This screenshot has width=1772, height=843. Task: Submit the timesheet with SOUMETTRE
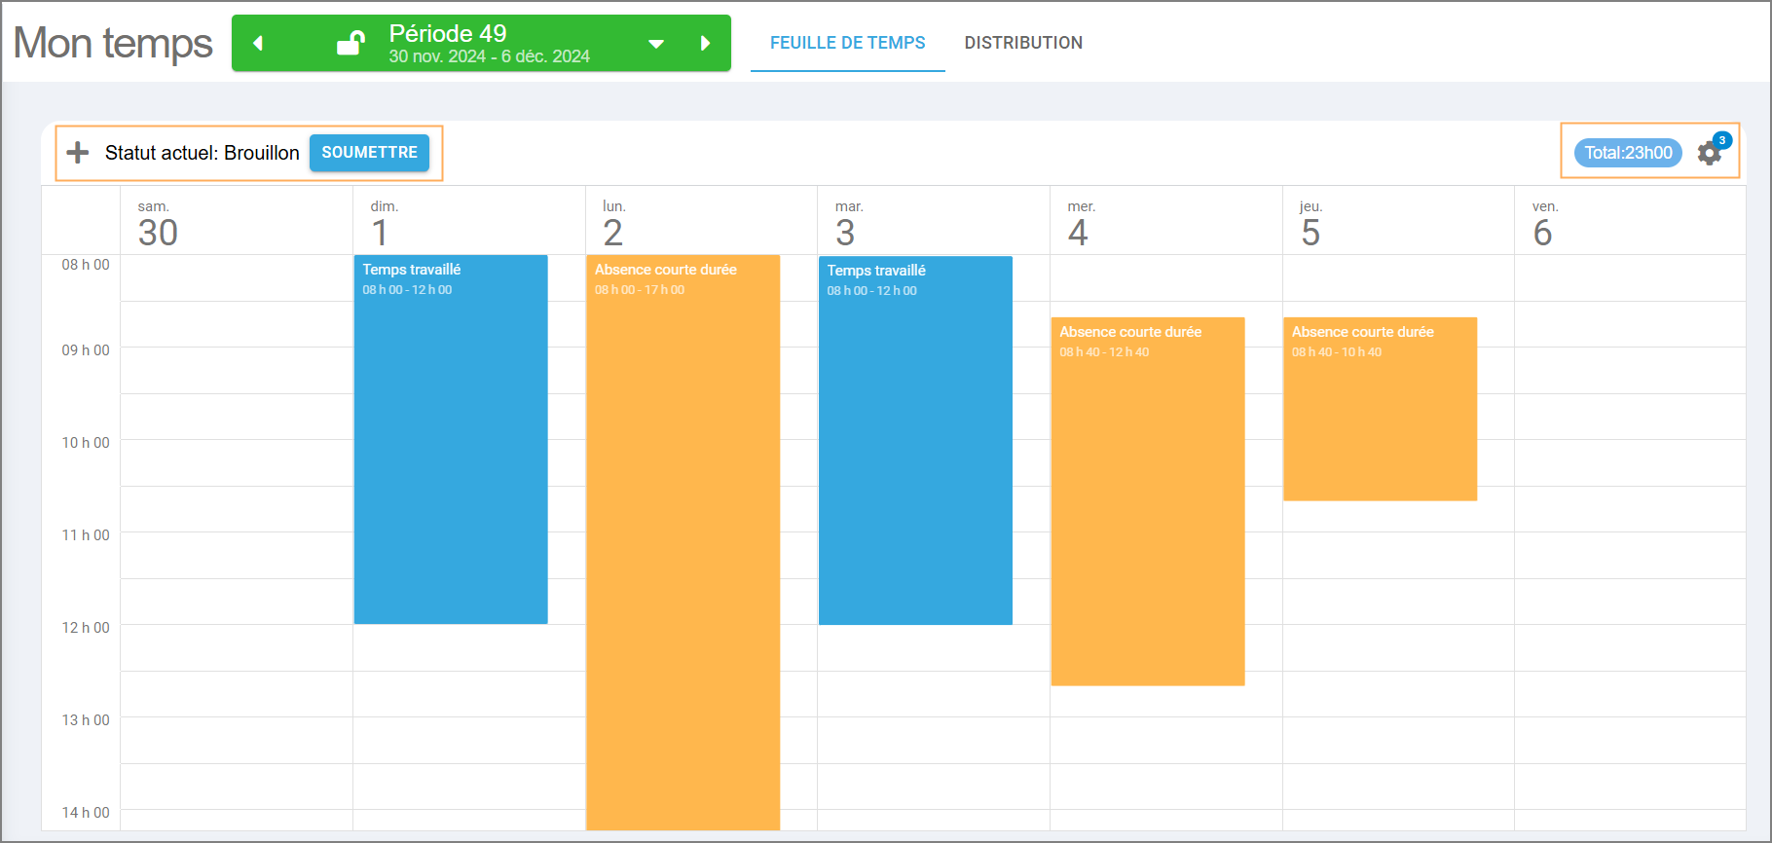(369, 153)
